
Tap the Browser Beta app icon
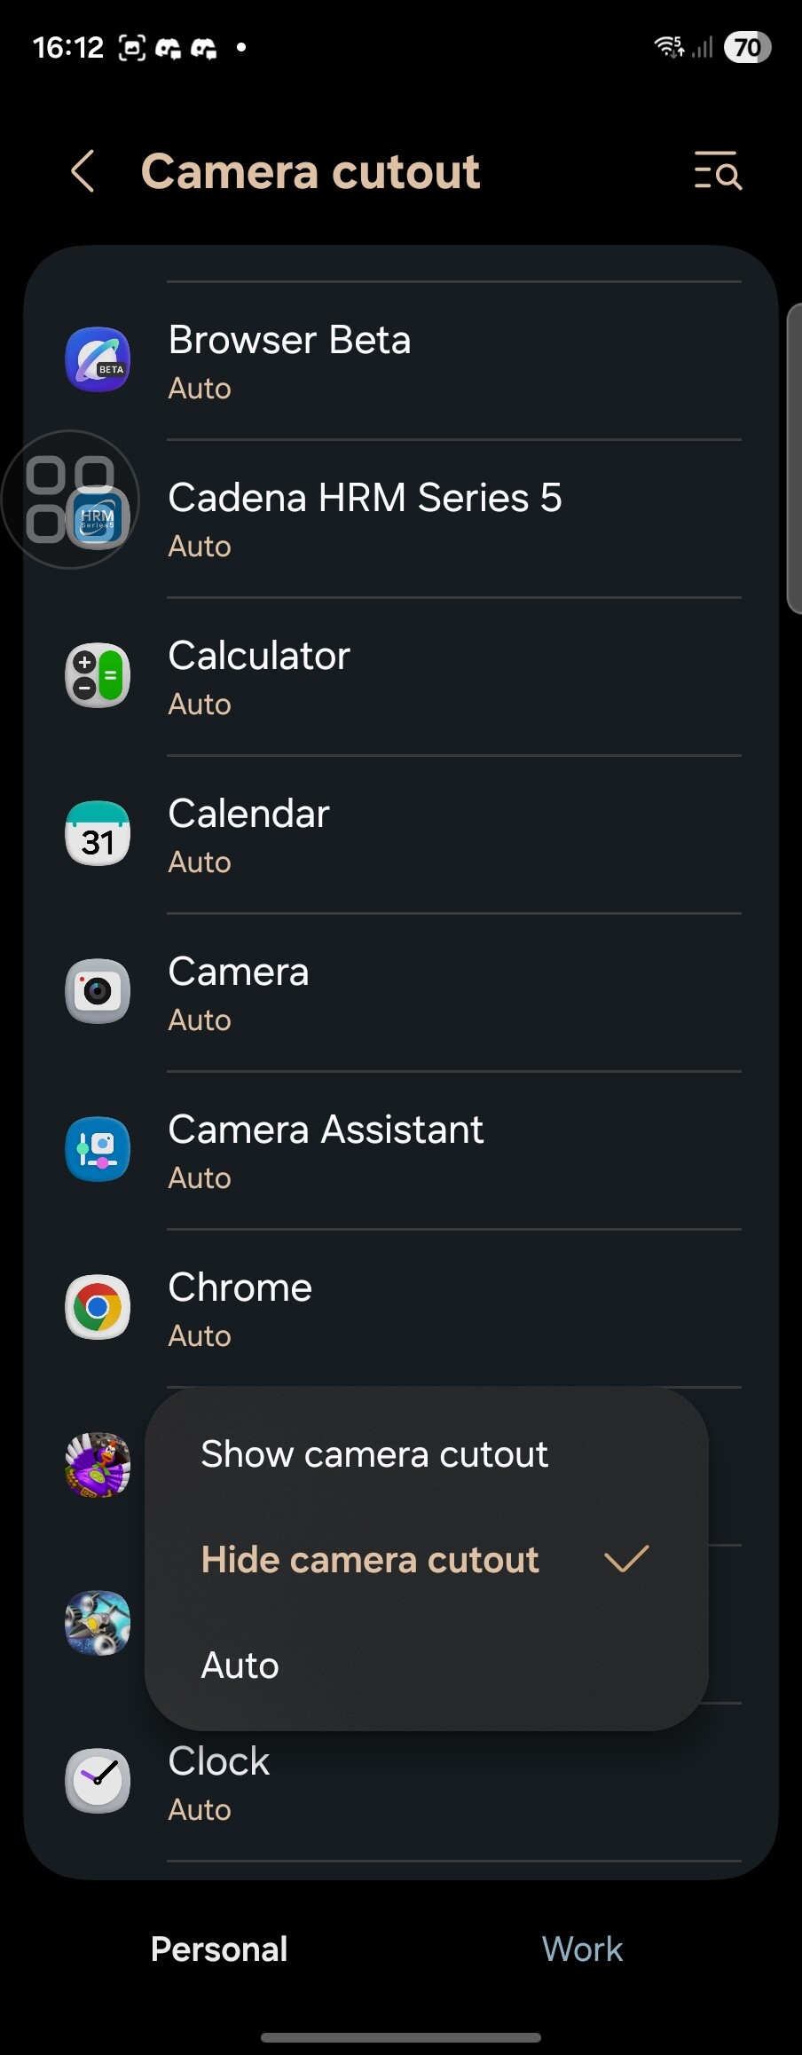(x=98, y=360)
